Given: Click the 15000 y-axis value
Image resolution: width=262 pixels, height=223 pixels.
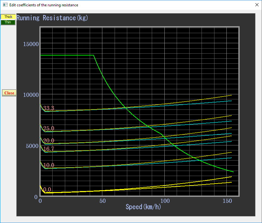Looking at the screenshot, I should coord(31,44).
